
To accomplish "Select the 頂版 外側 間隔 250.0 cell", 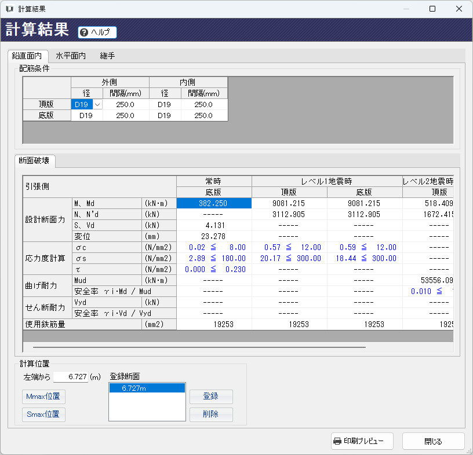I will (x=125, y=105).
